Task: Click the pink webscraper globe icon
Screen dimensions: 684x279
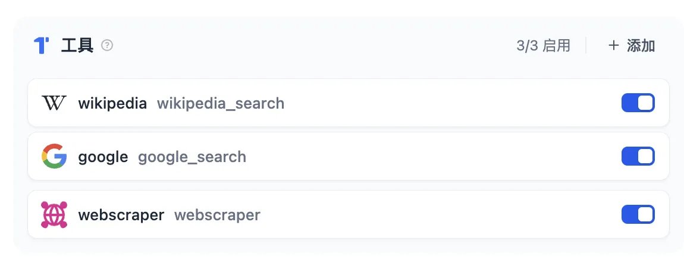Action: click(54, 214)
